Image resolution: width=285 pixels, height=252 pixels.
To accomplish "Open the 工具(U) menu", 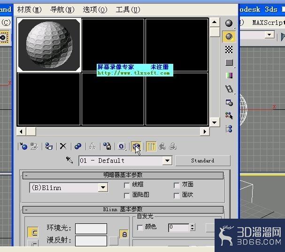I will click(x=128, y=9).
